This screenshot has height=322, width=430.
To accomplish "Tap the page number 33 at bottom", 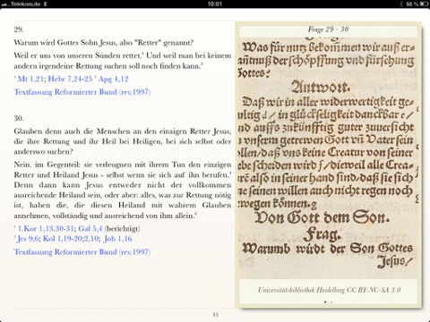I will point(215,315).
